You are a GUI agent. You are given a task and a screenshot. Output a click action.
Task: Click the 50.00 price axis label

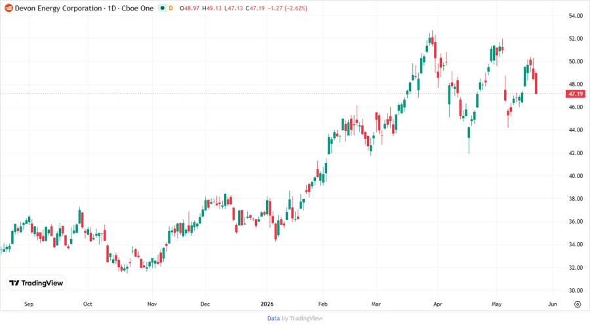pos(576,62)
